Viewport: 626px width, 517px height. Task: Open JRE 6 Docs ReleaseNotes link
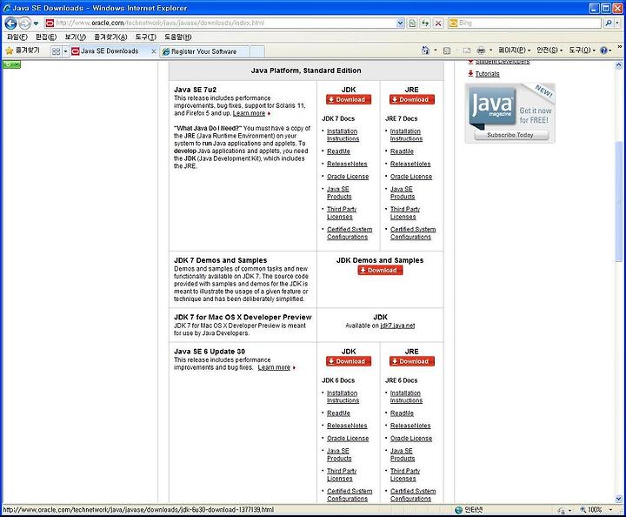click(410, 426)
